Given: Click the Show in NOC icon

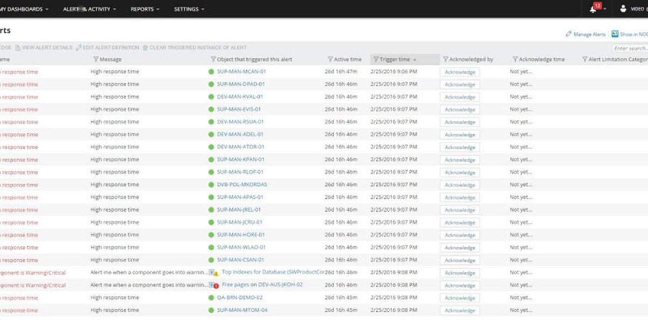Looking at the screenshot, I should coord(615,34).
